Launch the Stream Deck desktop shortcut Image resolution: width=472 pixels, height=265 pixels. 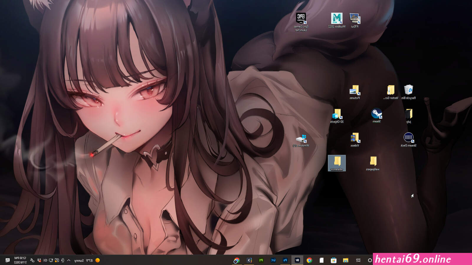click(x=409, y=140)
